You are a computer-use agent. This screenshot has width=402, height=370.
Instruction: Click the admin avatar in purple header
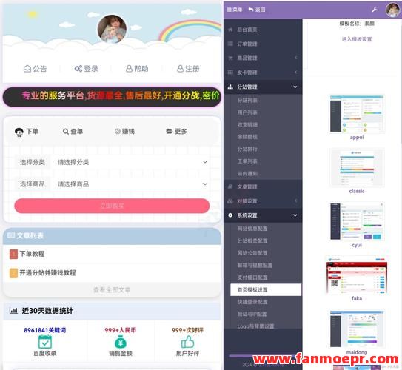(393, 10)
